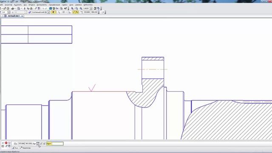Image resolution: width=272 pixels, height=153 pixels.
Task: Click the yellow Текст input field
Action: (x=57, y=144)
